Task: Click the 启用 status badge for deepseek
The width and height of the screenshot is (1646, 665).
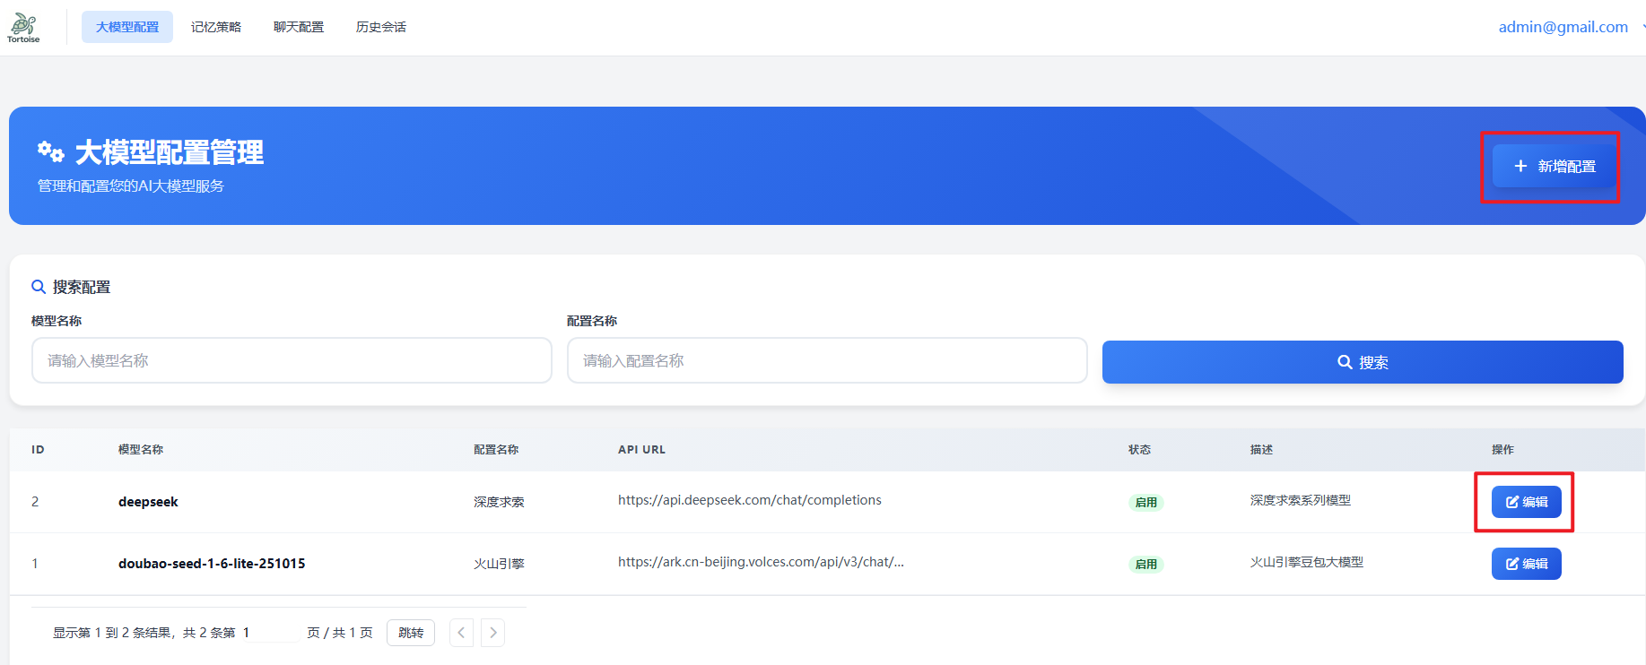Action: pos(1145,502)
